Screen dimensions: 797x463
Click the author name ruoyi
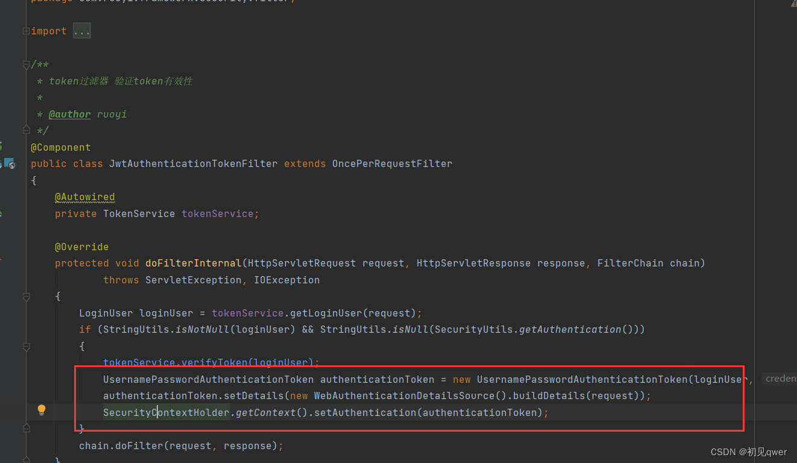(112, 115)
